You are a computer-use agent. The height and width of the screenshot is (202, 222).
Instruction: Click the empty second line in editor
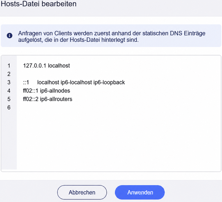[119, 74]
